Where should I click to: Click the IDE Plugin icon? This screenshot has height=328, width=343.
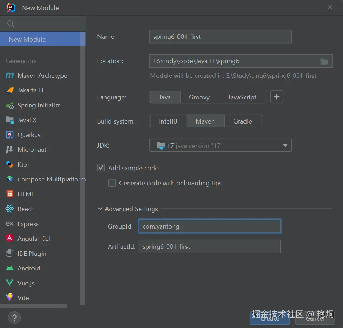pos(10,253)
